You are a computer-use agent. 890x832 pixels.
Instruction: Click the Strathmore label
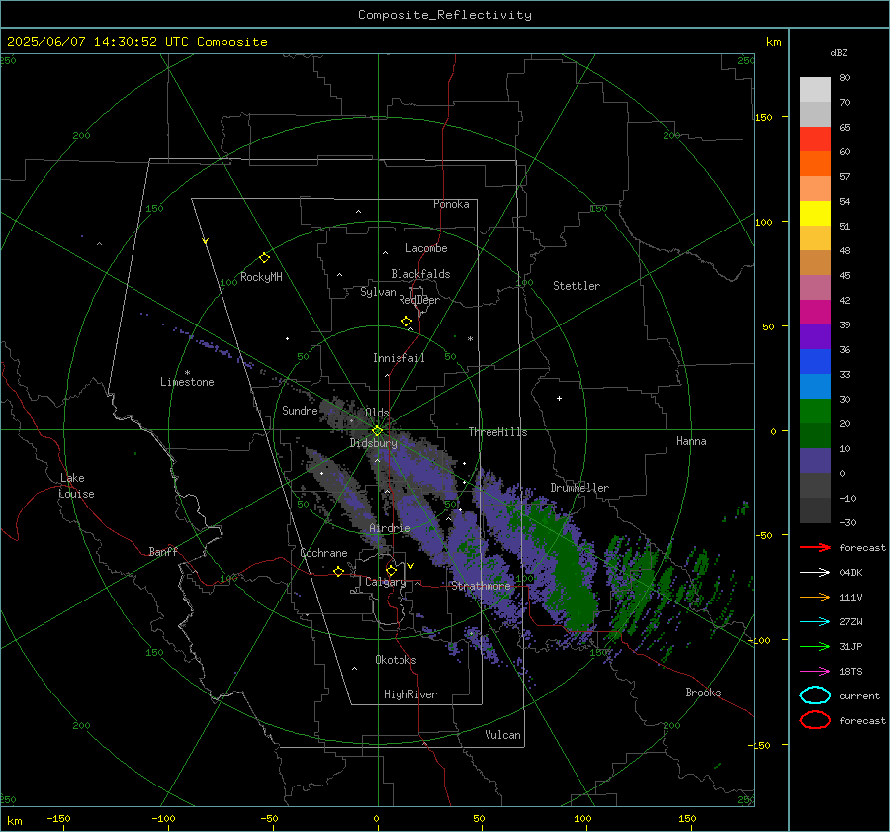pyautogui.click(x=482, y=586)
